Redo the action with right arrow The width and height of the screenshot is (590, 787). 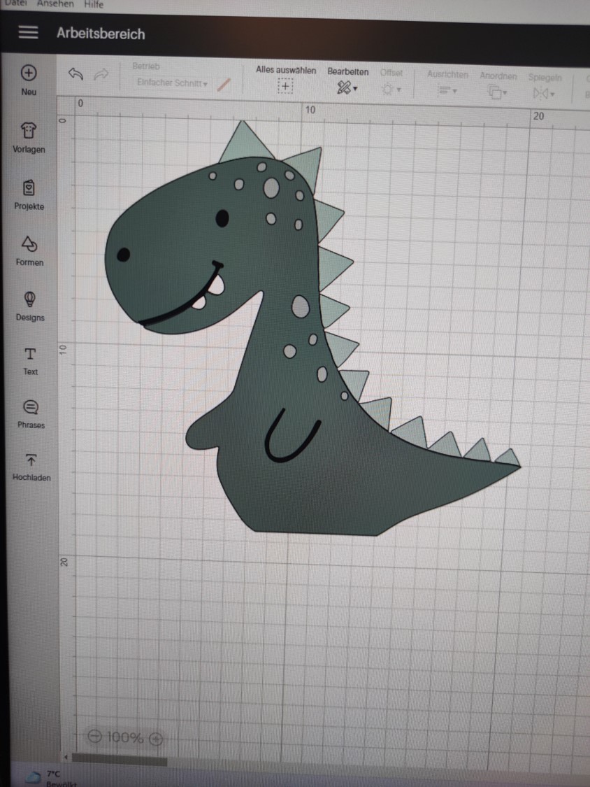101,74
